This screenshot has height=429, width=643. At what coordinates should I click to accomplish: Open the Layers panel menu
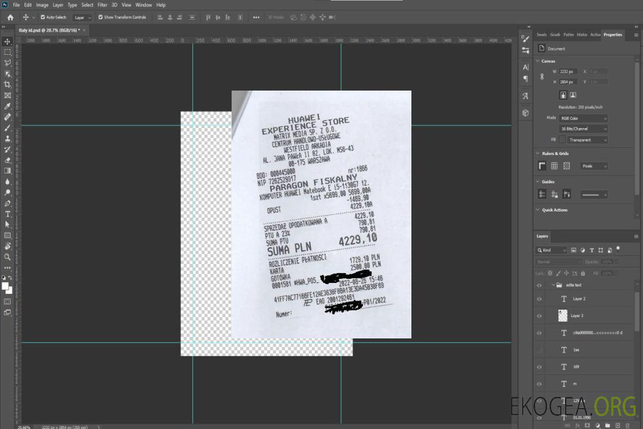[636, 237]
